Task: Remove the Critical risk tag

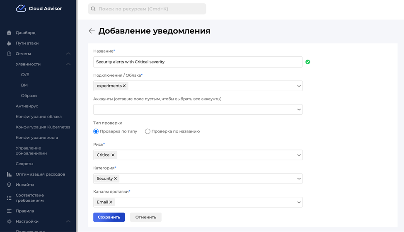Action: pyautogui.click(x=113, y=155)
